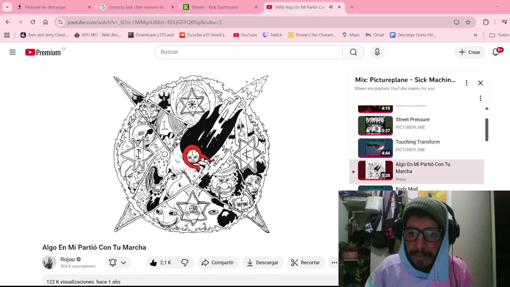Screen dimensions: 510x287
Task: Open browser home page
Action: point(45,22)
